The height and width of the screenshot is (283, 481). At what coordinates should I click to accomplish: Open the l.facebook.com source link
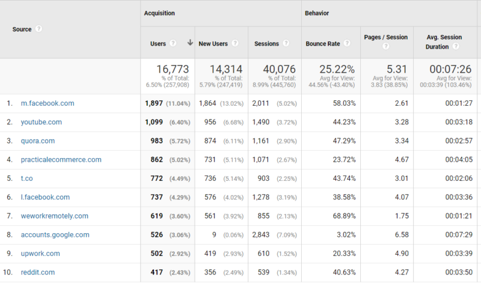pos(45,197)
